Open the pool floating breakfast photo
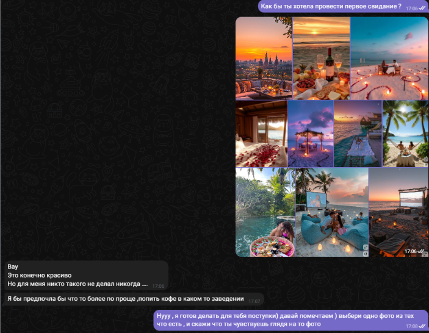This screenshot has height=333, width=429. point(265,212)
